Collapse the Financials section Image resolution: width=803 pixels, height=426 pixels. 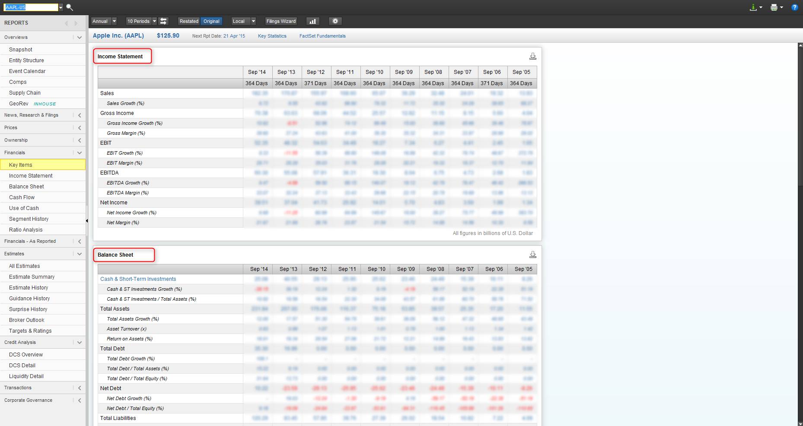tap(80, 153)
